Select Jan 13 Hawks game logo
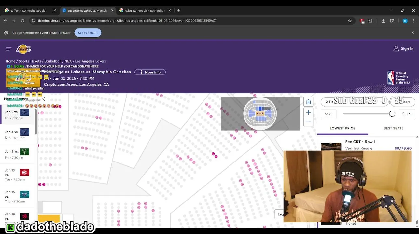The height and width of the screenshot is (234, 419). point(24,172)
